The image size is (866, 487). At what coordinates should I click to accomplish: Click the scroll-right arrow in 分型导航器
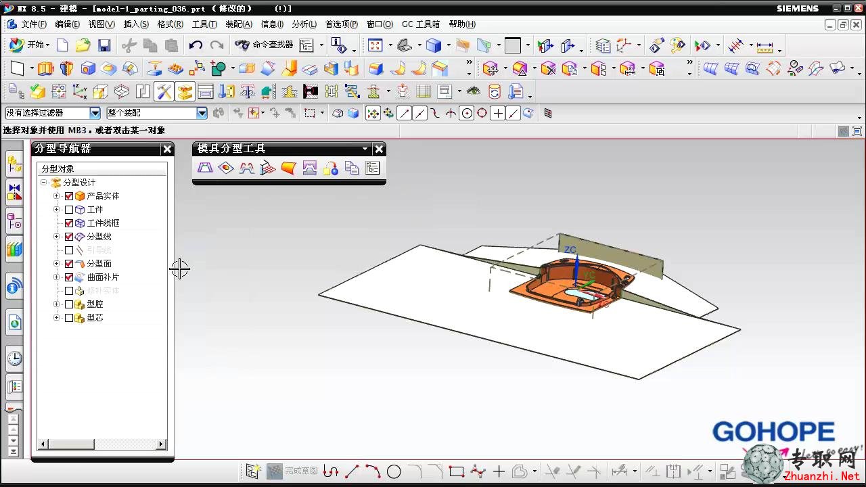161,444
